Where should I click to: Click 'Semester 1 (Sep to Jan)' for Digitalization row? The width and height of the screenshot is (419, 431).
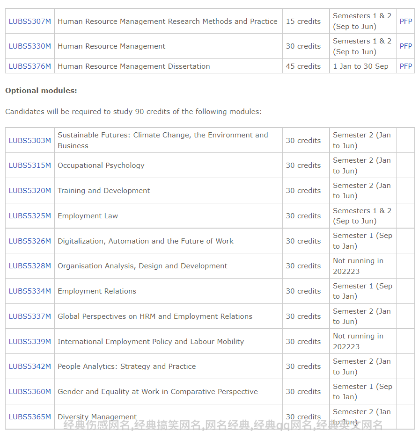362,241
